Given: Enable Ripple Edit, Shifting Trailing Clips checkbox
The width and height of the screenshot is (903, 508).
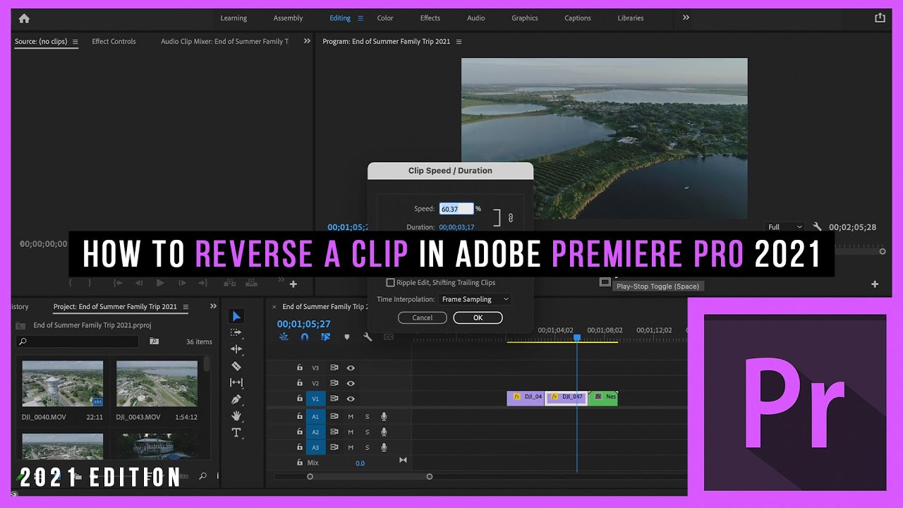Looking at the screenshot, I should tap(390, 283).
